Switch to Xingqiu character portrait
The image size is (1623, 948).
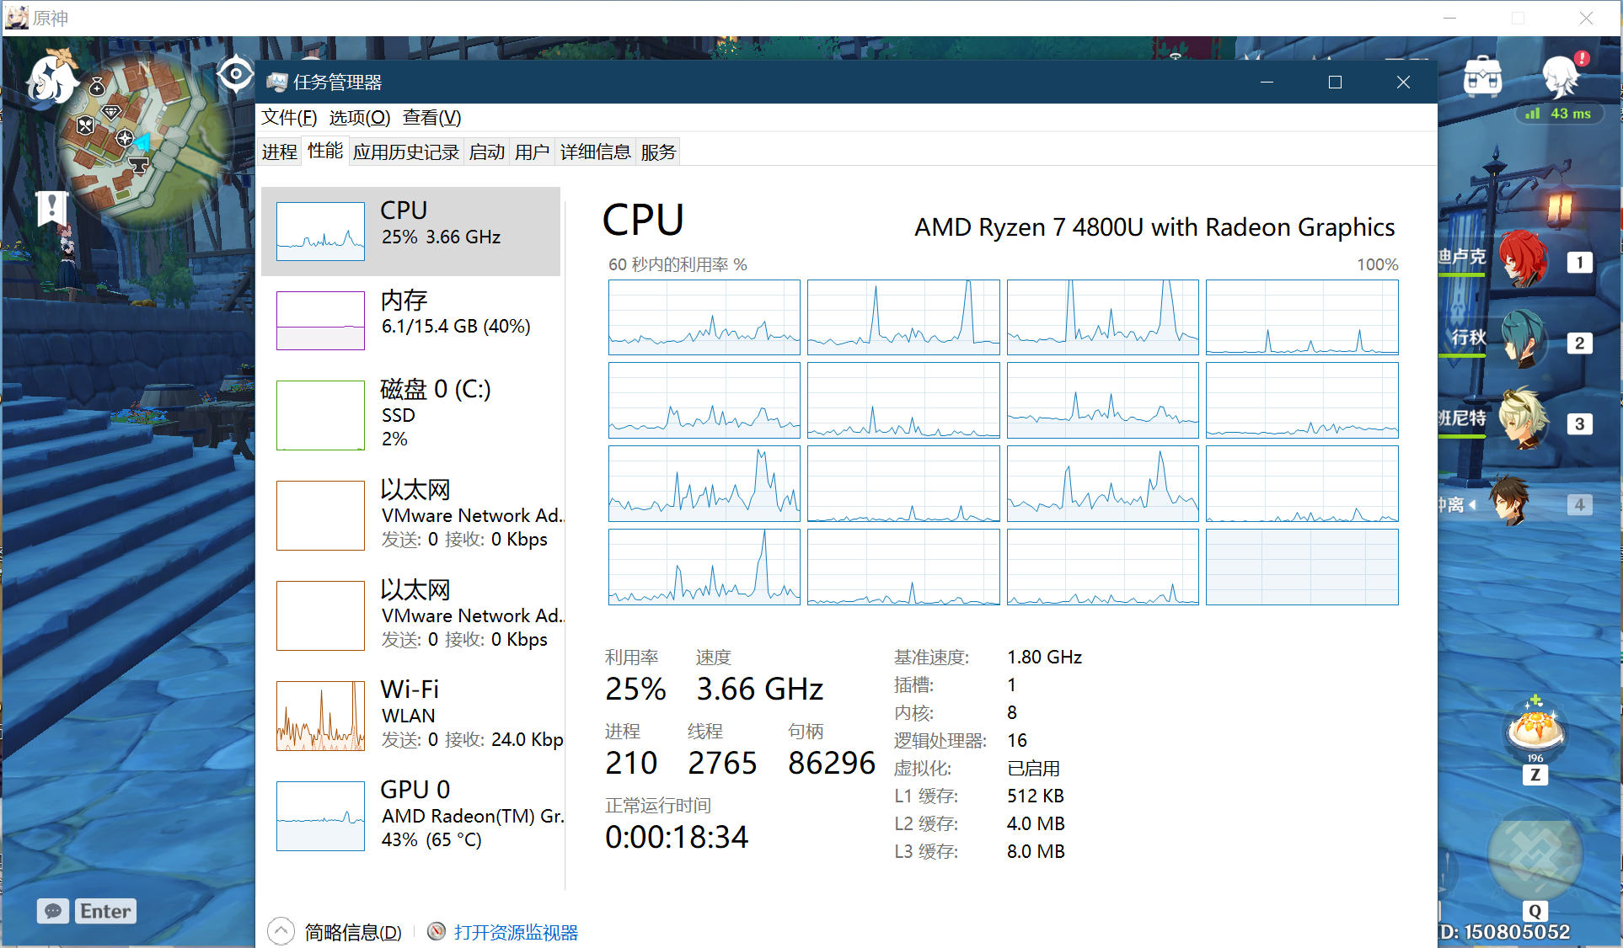pos(1524,338)
